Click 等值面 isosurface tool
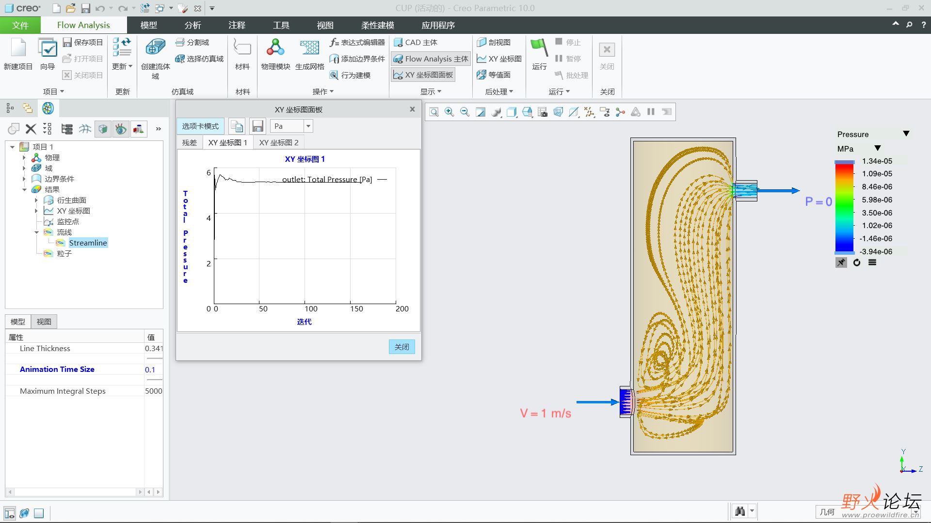 494,75
